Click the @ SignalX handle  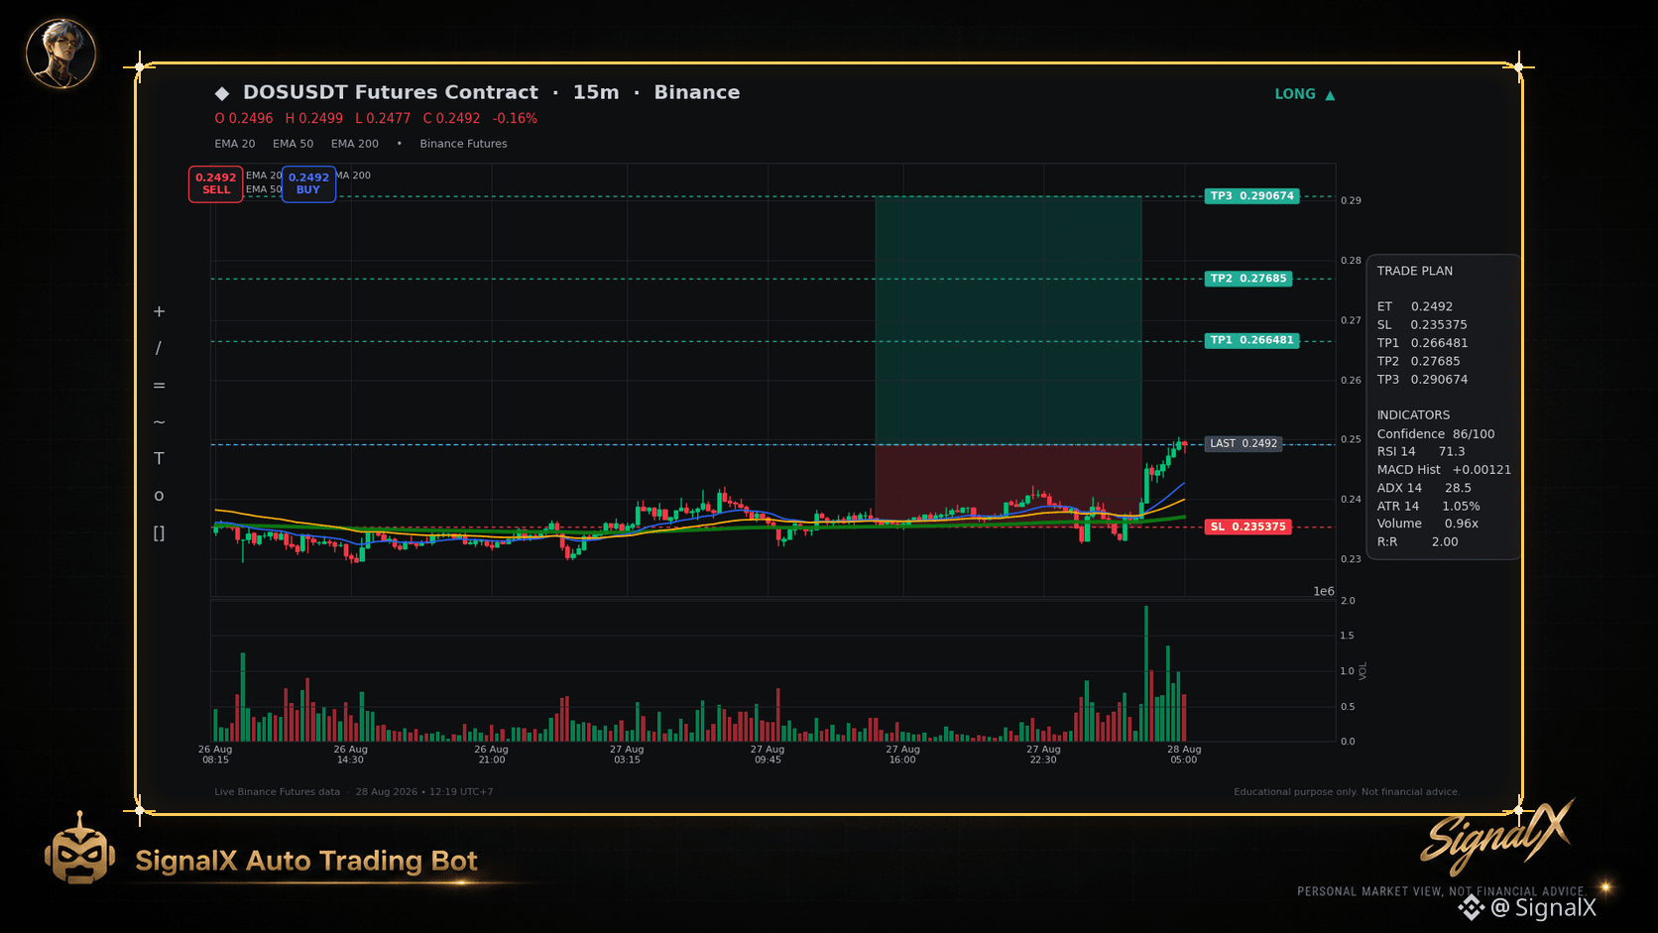click(1544, 907)
